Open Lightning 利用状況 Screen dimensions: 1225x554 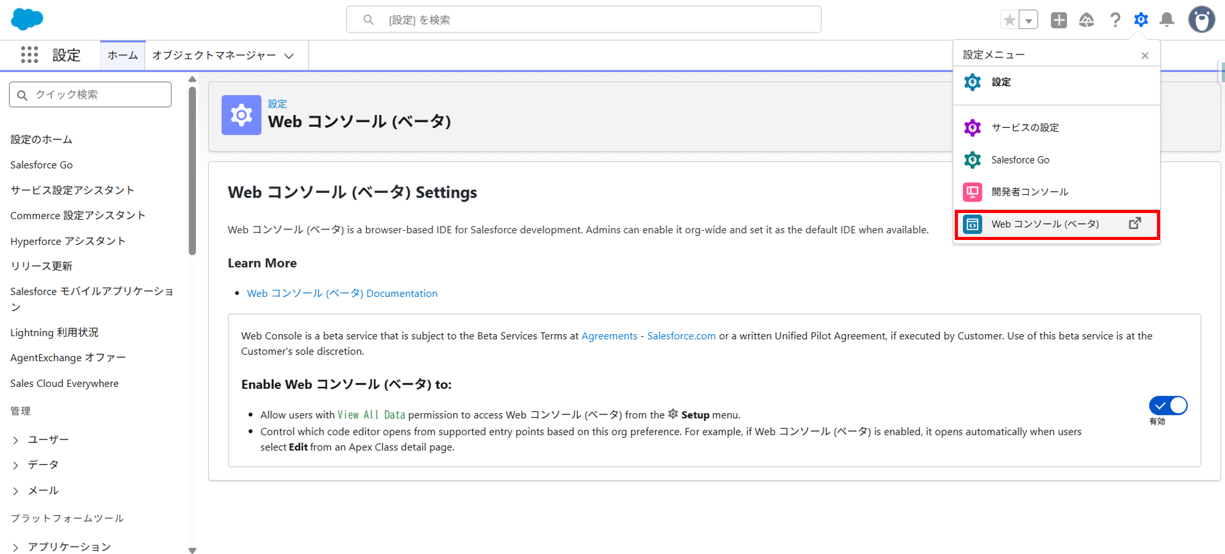point(54,332)
